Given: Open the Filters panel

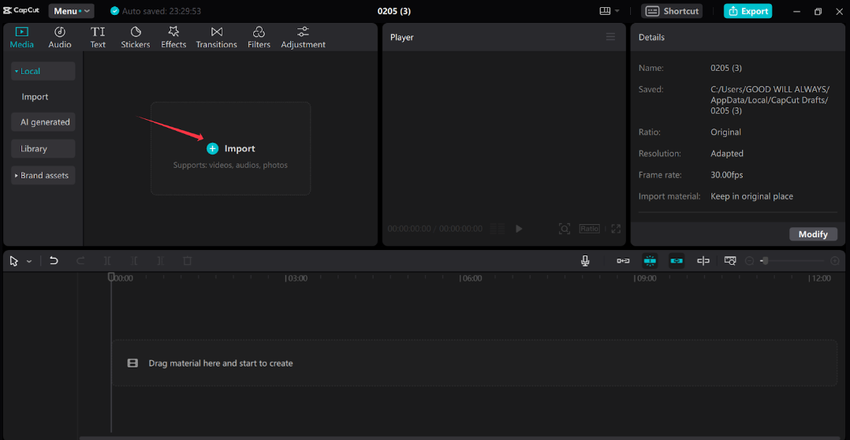Looking at the screenshot, I should coord(259,37).
